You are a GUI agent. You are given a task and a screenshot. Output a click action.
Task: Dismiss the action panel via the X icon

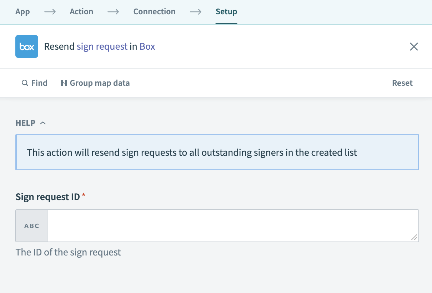point(414,46)
